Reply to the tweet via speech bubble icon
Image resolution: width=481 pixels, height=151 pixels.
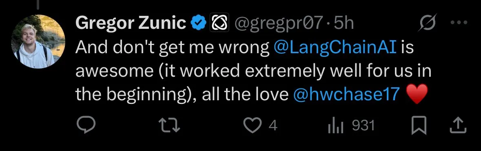pyautogui.click(x=86, y=126)
